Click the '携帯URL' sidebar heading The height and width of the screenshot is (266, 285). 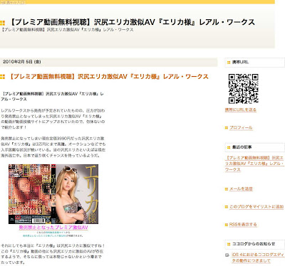(240, 63)
